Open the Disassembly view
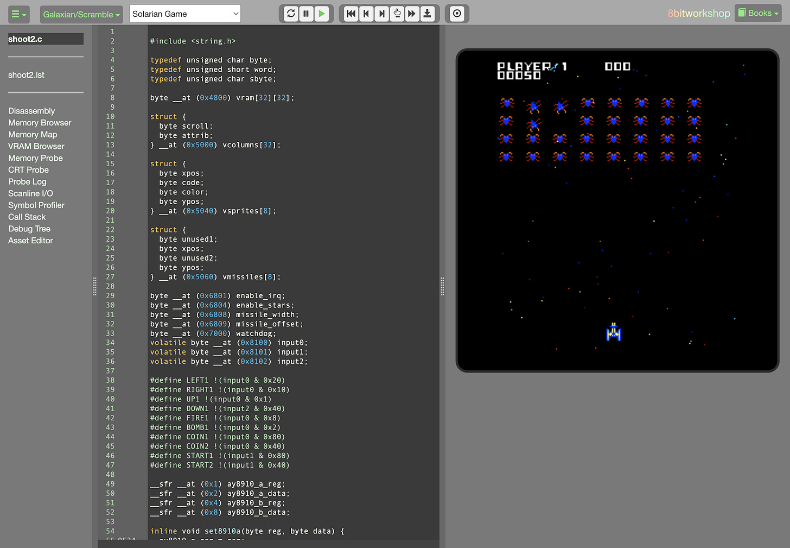Image resolution: width=790 pixels, height=548 pixels. [x=31, y=111]
